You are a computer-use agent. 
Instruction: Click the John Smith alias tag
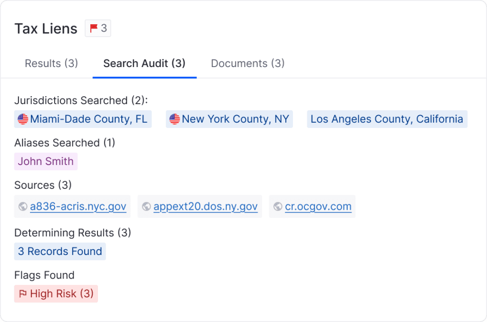[x=46, y=161]
